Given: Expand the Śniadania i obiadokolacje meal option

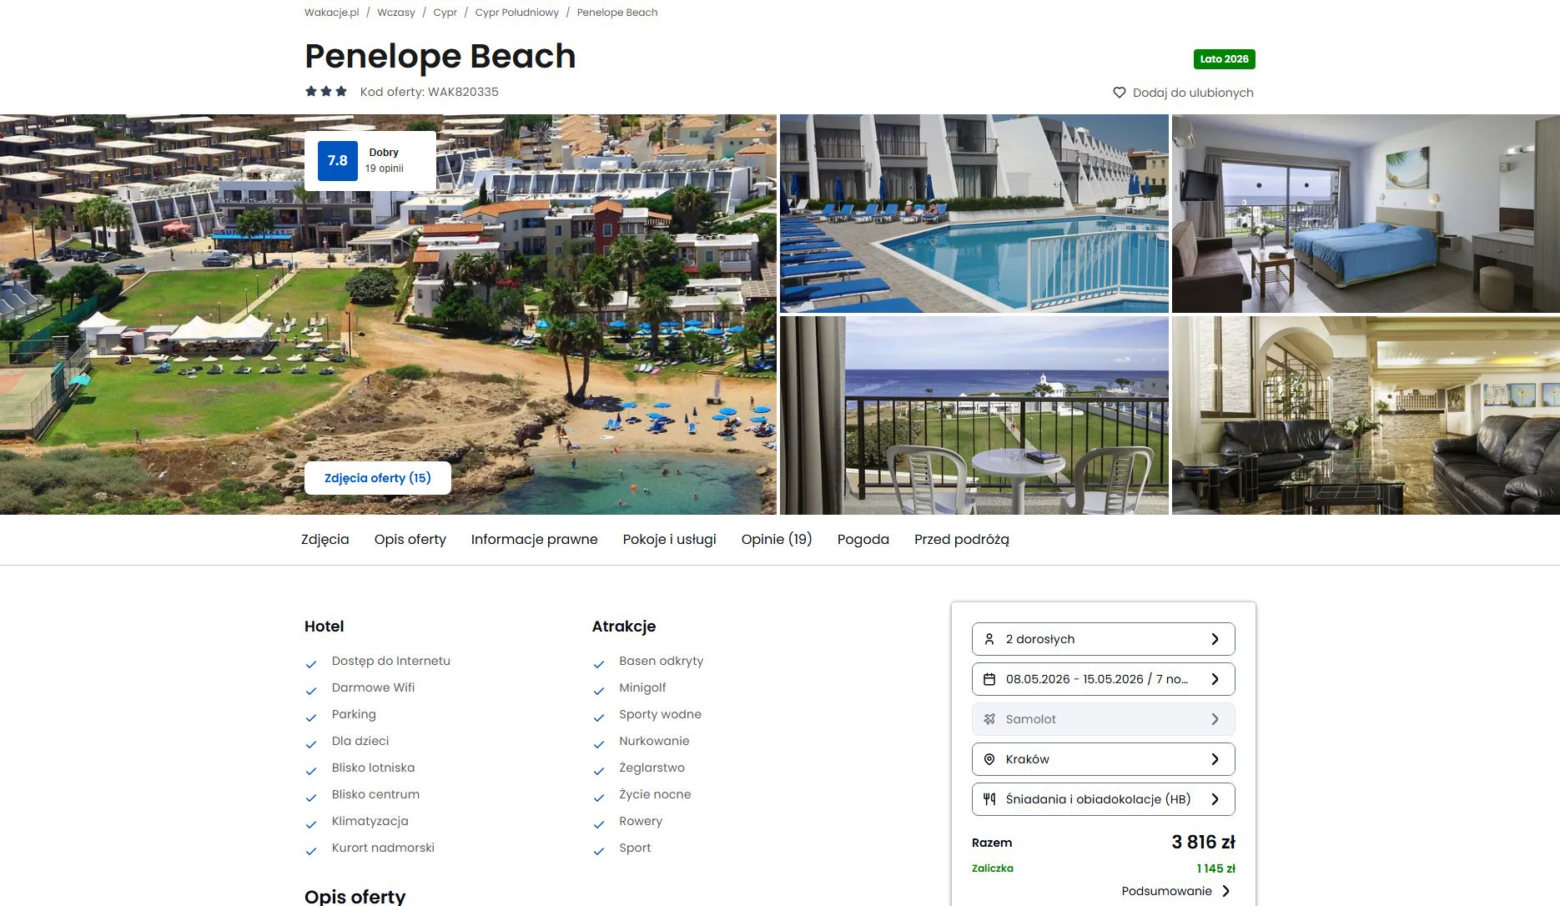Looking at the screenshot, I should 1103,799.
